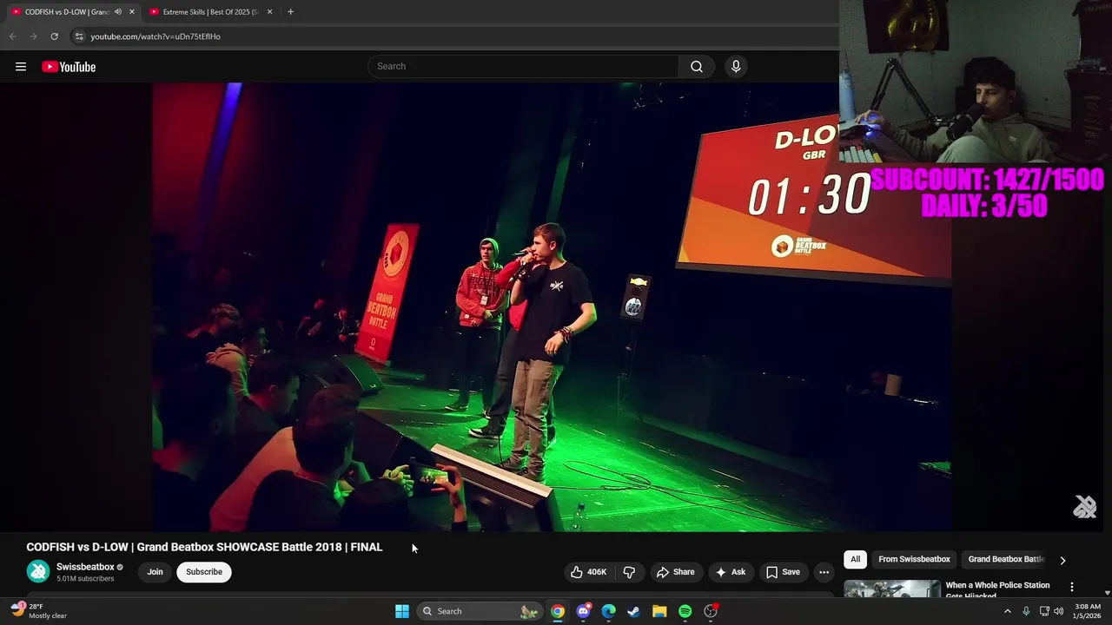View site information icon in address bar

point(79,36)
